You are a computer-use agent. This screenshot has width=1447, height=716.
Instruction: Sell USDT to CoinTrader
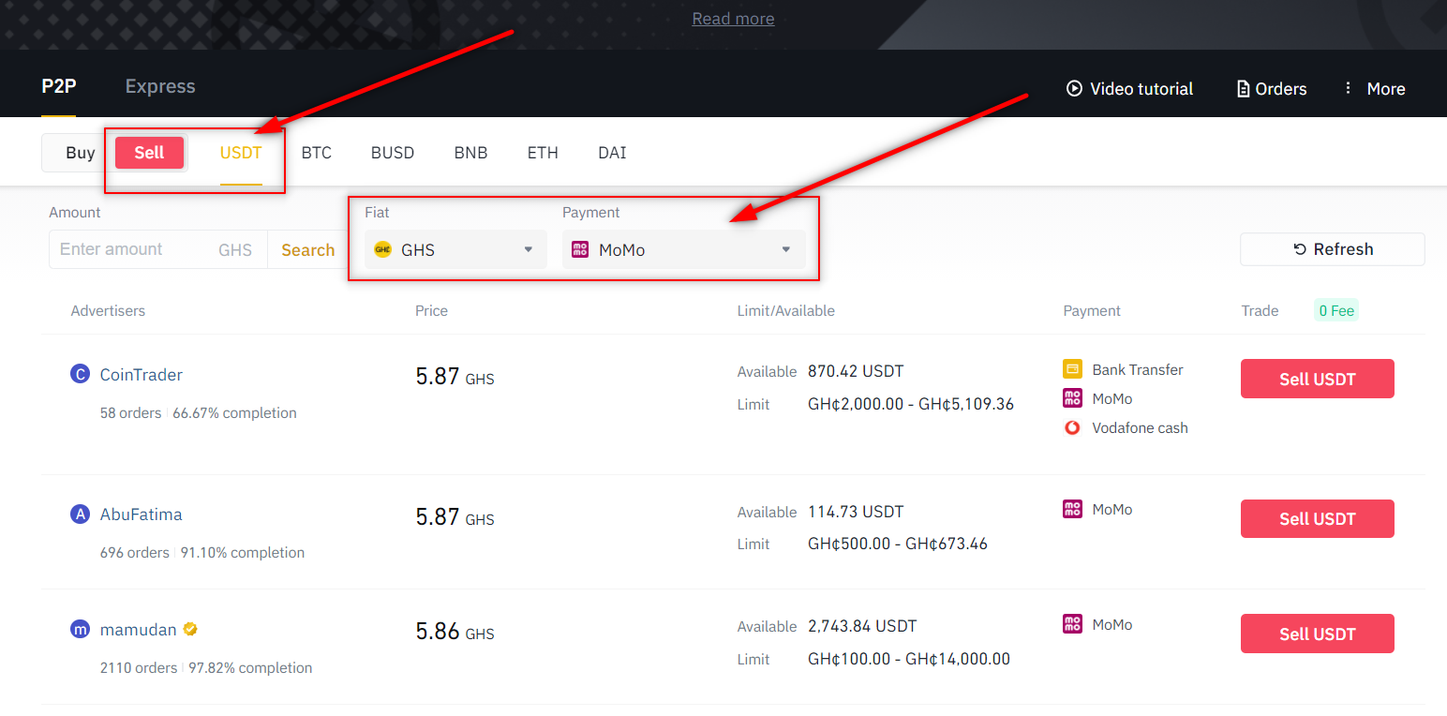[x=1318, y=379]
